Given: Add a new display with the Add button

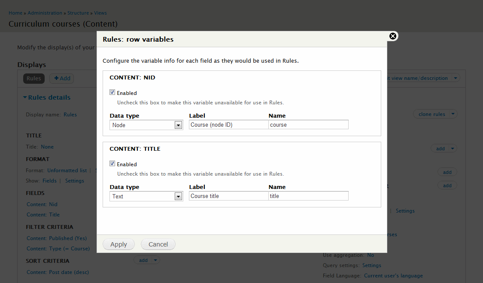Looking at the screenshot, I should click(61, 78).
